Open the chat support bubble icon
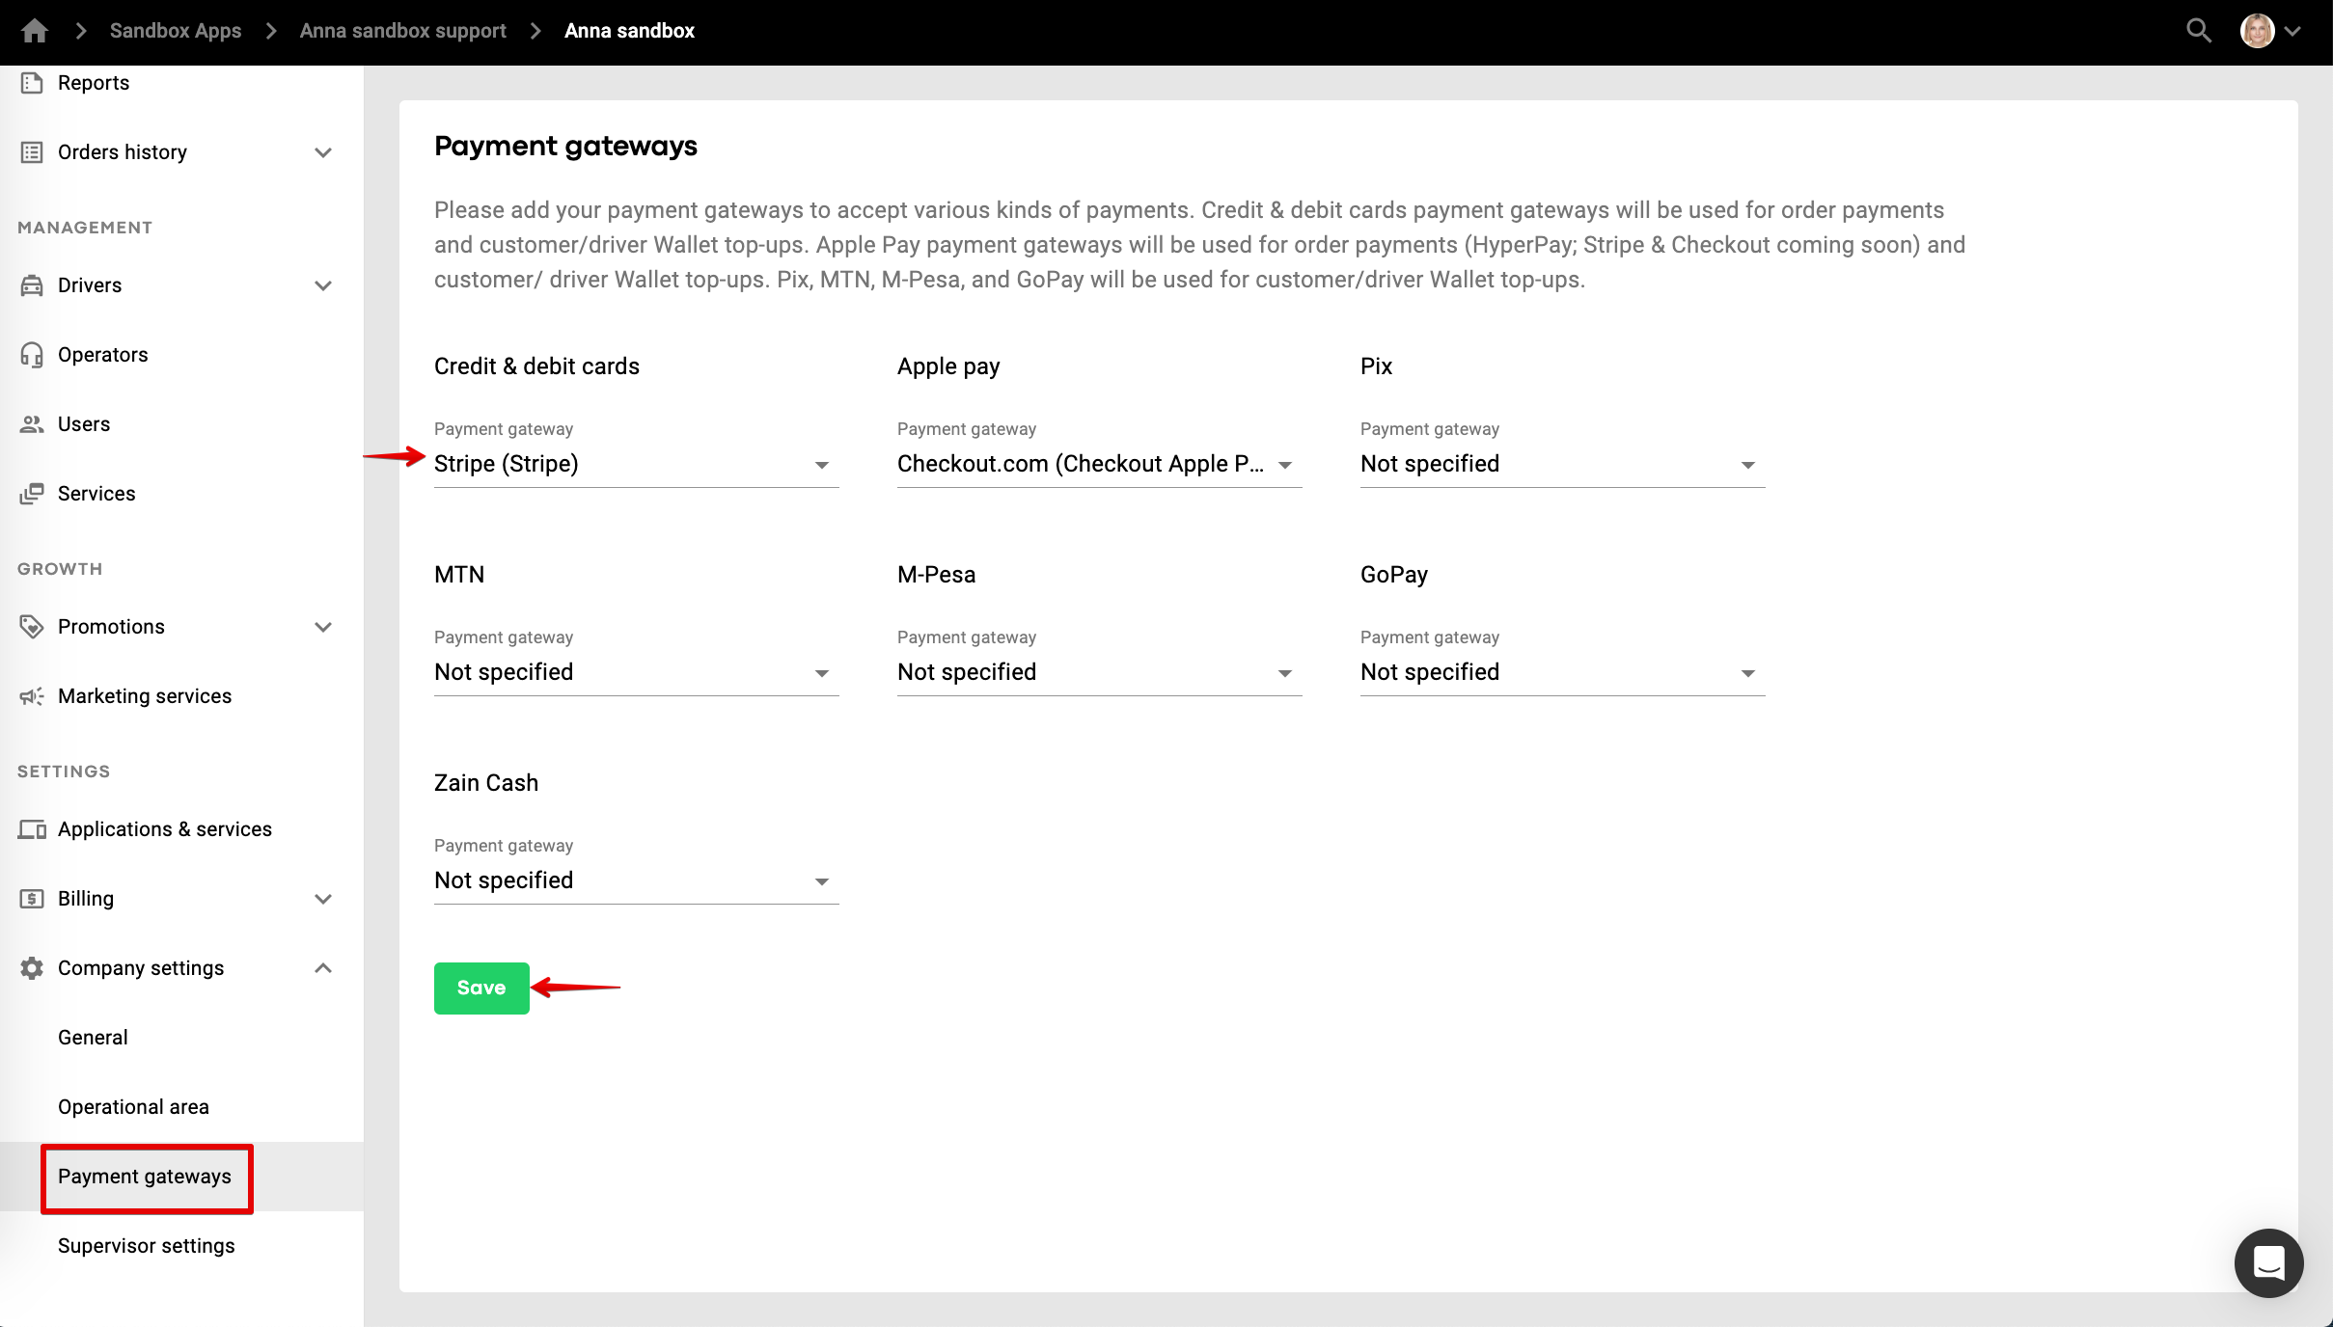Viewport: 2333px width, 1327px height. 2268,1262
